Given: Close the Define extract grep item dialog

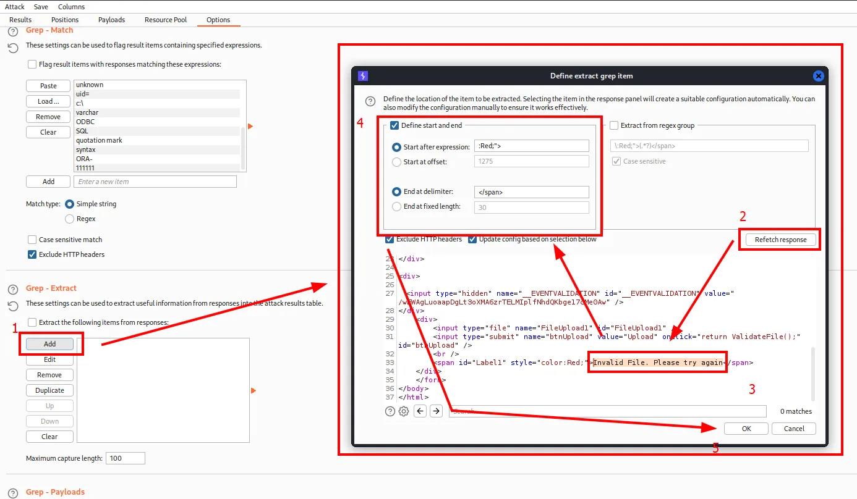Looking at the screenshot, I should 818,76.
